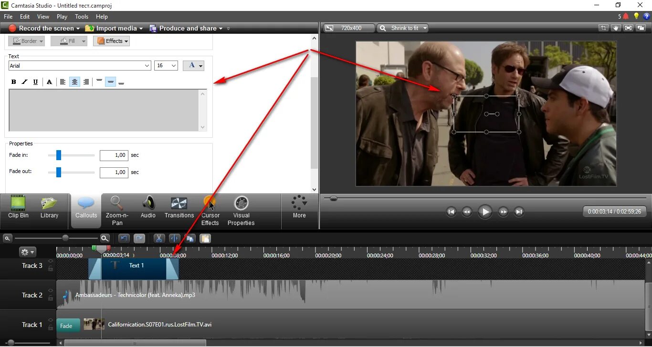Open the Cursor Effects tab
This screenshot has width=652, height=347.
(210, 210)
